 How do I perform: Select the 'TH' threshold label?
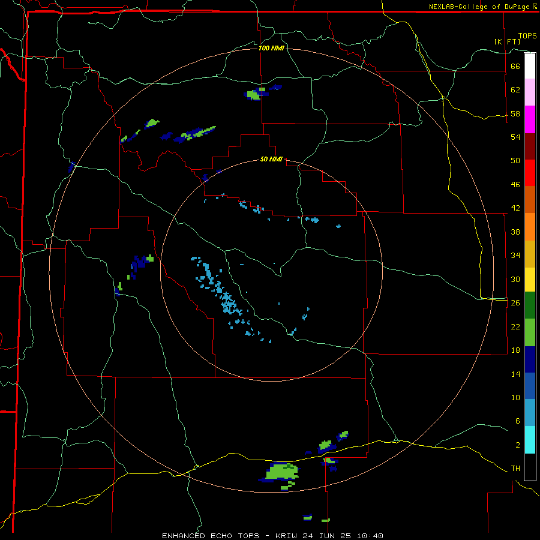(x=515, y=469)
